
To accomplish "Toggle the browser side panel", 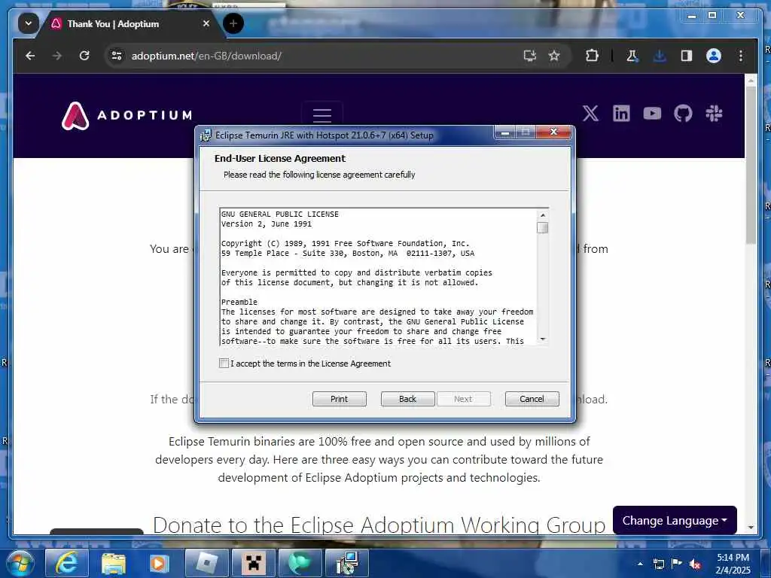I will 687,56.
